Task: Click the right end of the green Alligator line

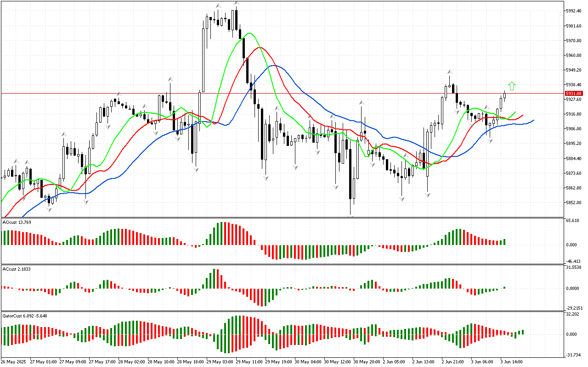Action: (x=515, y=112)
